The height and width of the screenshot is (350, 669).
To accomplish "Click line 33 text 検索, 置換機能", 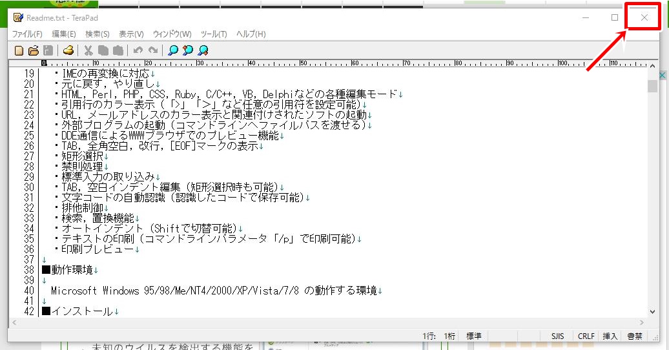I will point(98,218).
